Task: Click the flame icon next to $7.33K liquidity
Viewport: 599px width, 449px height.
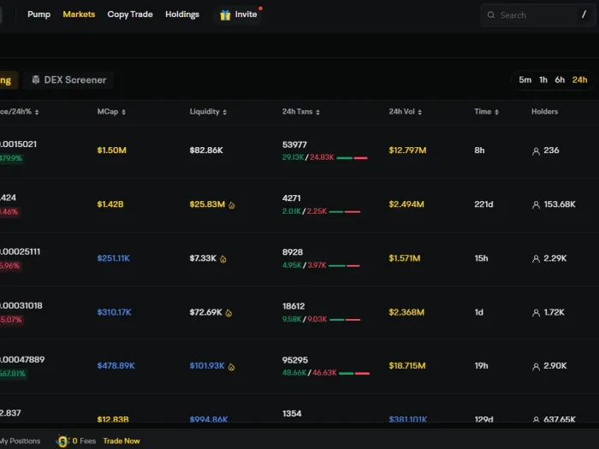Action: (x=223, y=258)
